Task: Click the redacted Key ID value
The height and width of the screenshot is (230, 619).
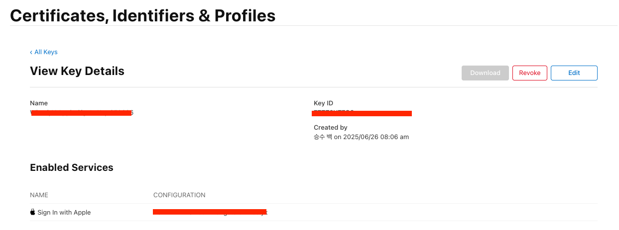Action: [362, 113]
